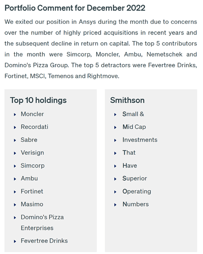The image size is (203, 254).
Task: Select the Mid Cap list item
Action: click(134, 127)
